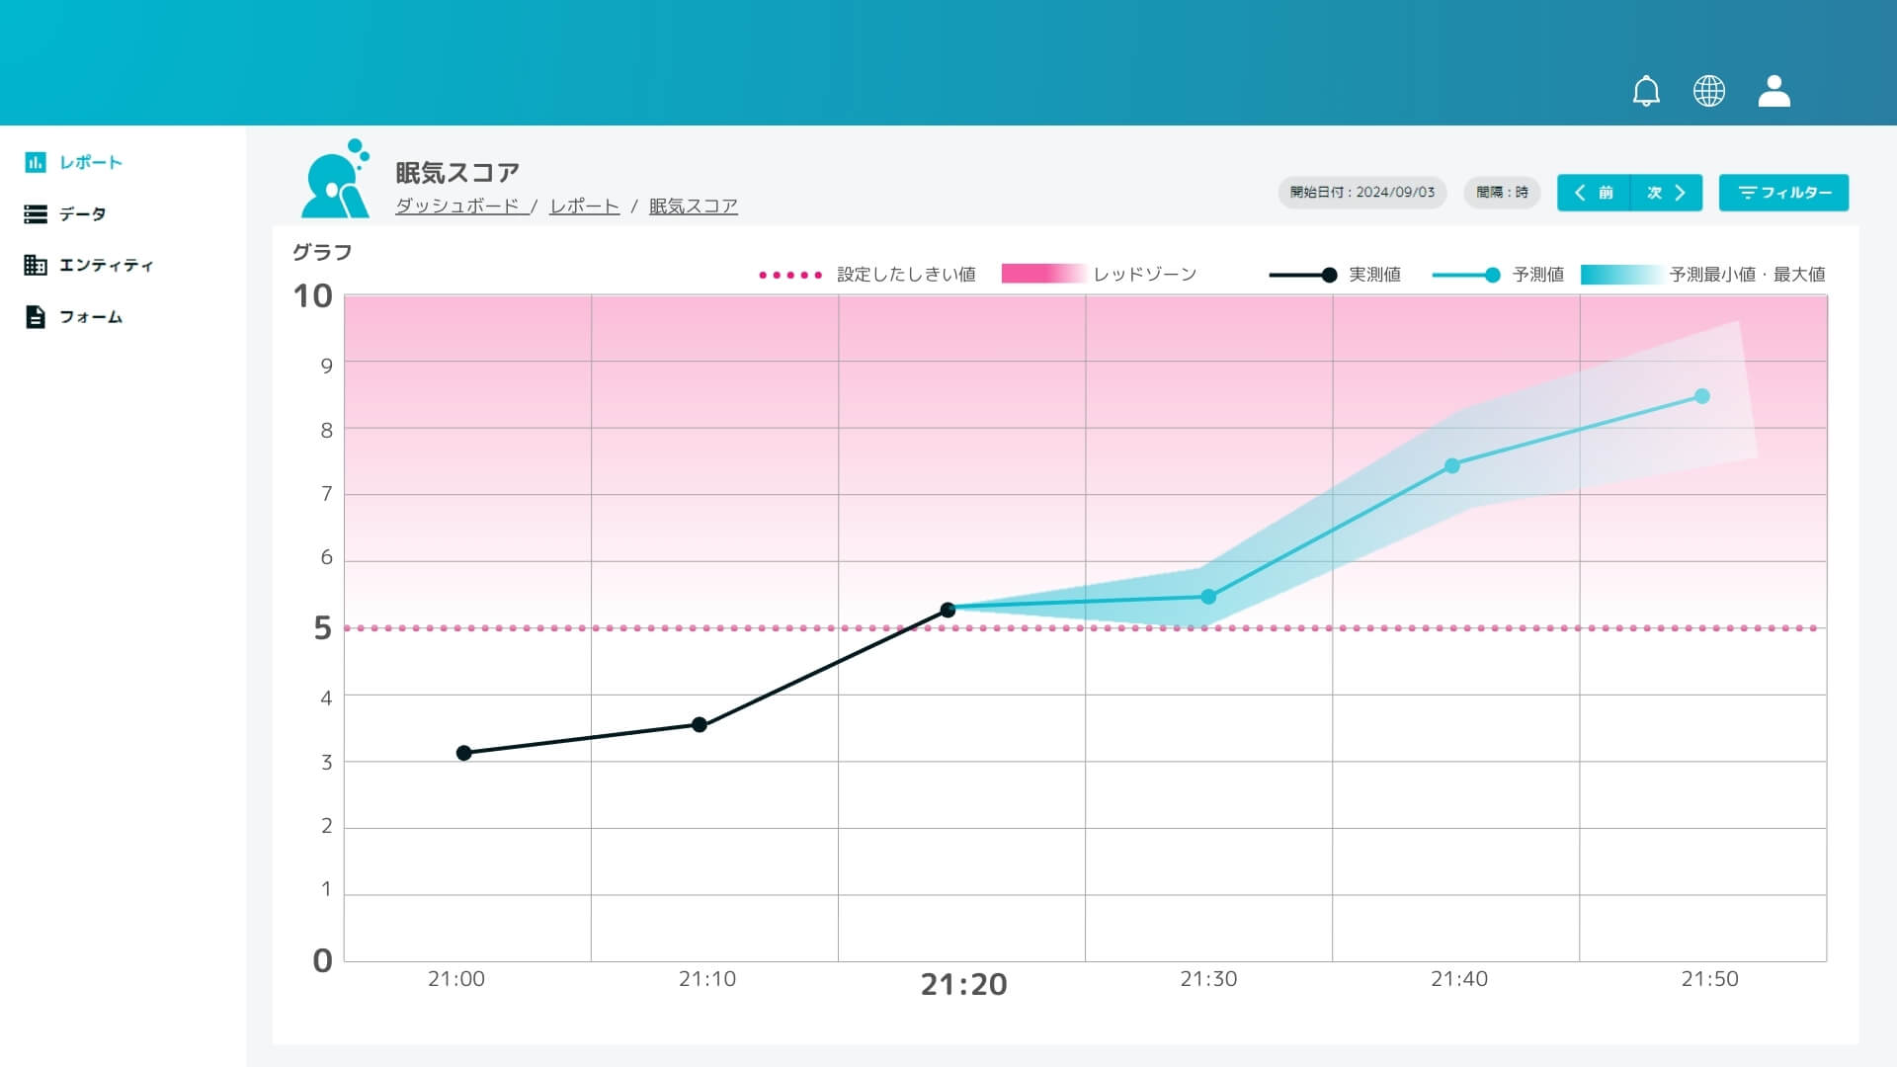Select the レポート chart icon in sidebar
The height and width of the screenshot is (1067, 1897).
[36, 162]
